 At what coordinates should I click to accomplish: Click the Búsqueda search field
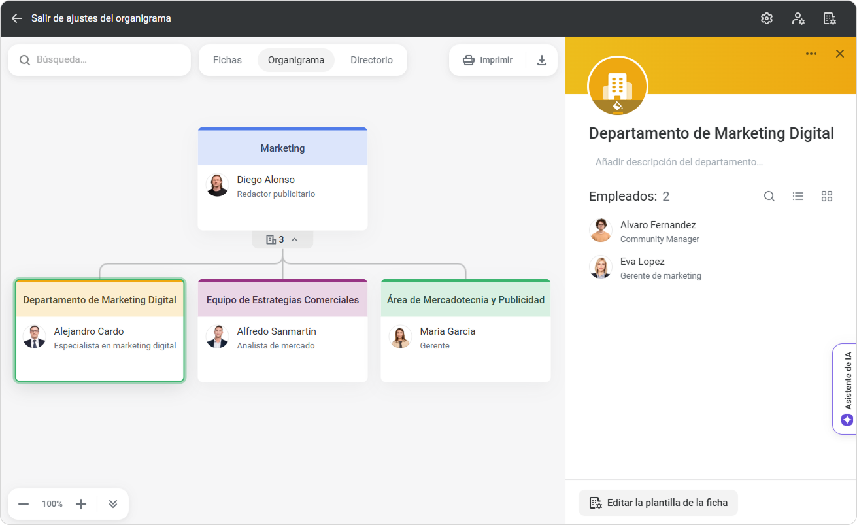click(105, 60)
